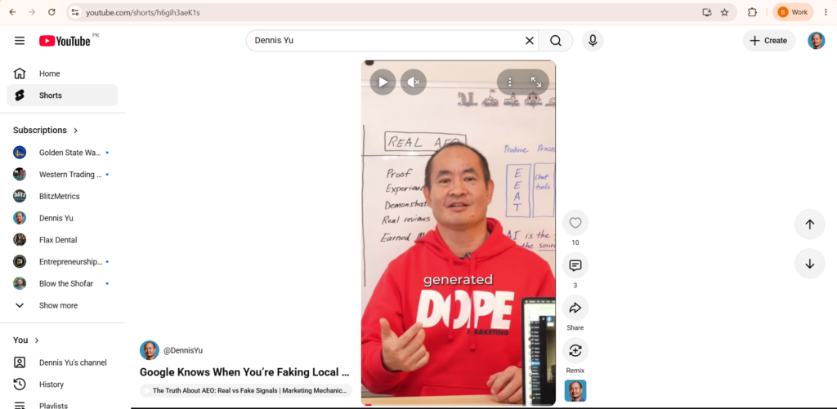Open the YouTube hamburger guide menu

[20, 41]
